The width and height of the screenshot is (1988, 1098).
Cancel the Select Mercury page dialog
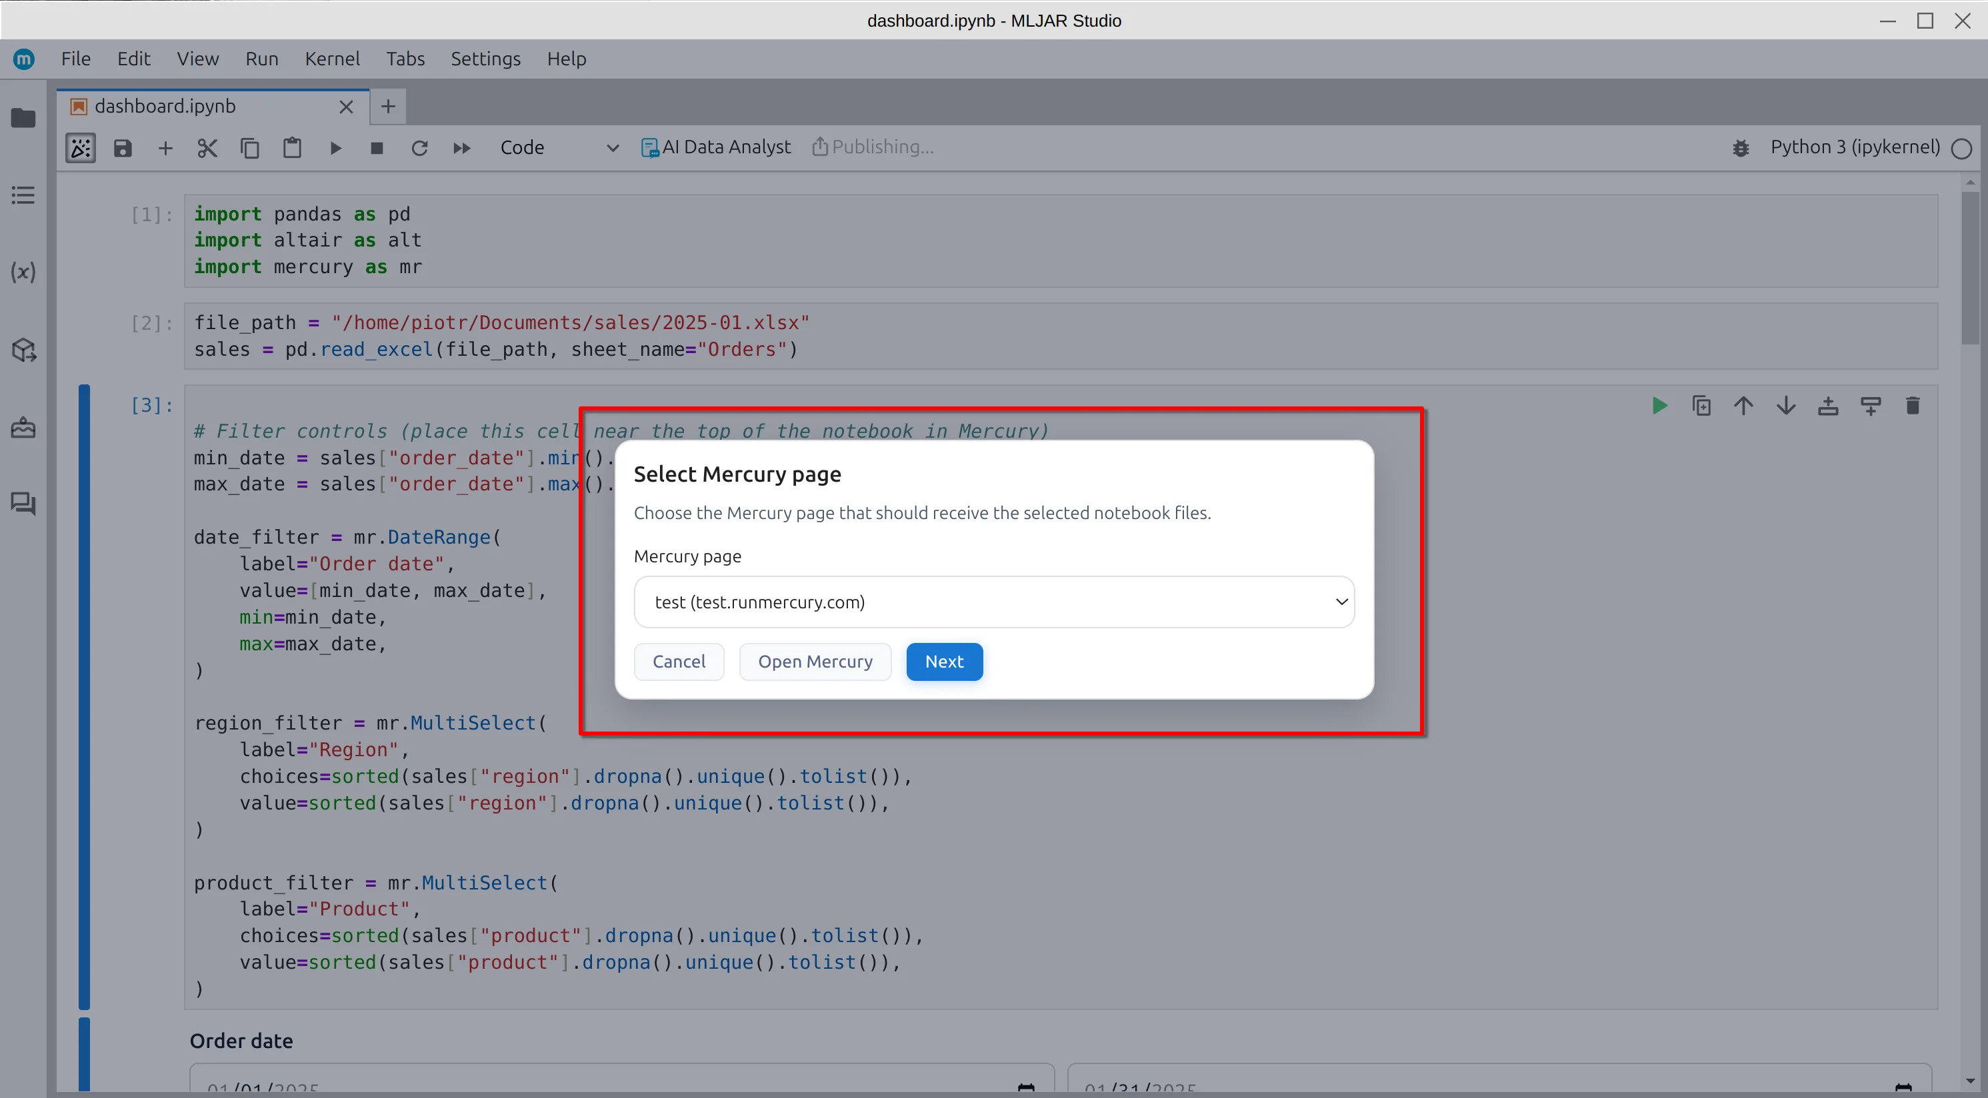tap(679, 662)
